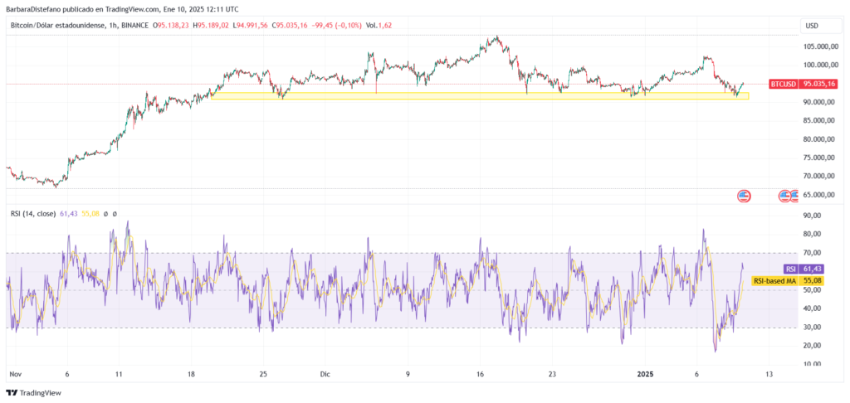Click the 80,00 RSI axis label

pos(812,234)
